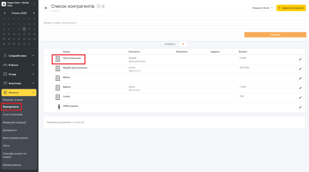
Task: Open Рахунки та каси menu item
Action: pyautogui.click(x=13, y=100)
